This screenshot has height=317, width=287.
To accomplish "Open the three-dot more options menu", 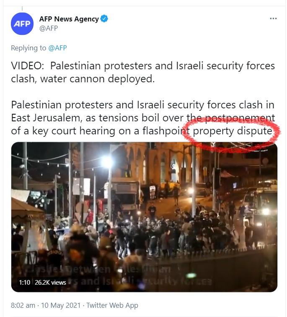I will tap(273, 18).
